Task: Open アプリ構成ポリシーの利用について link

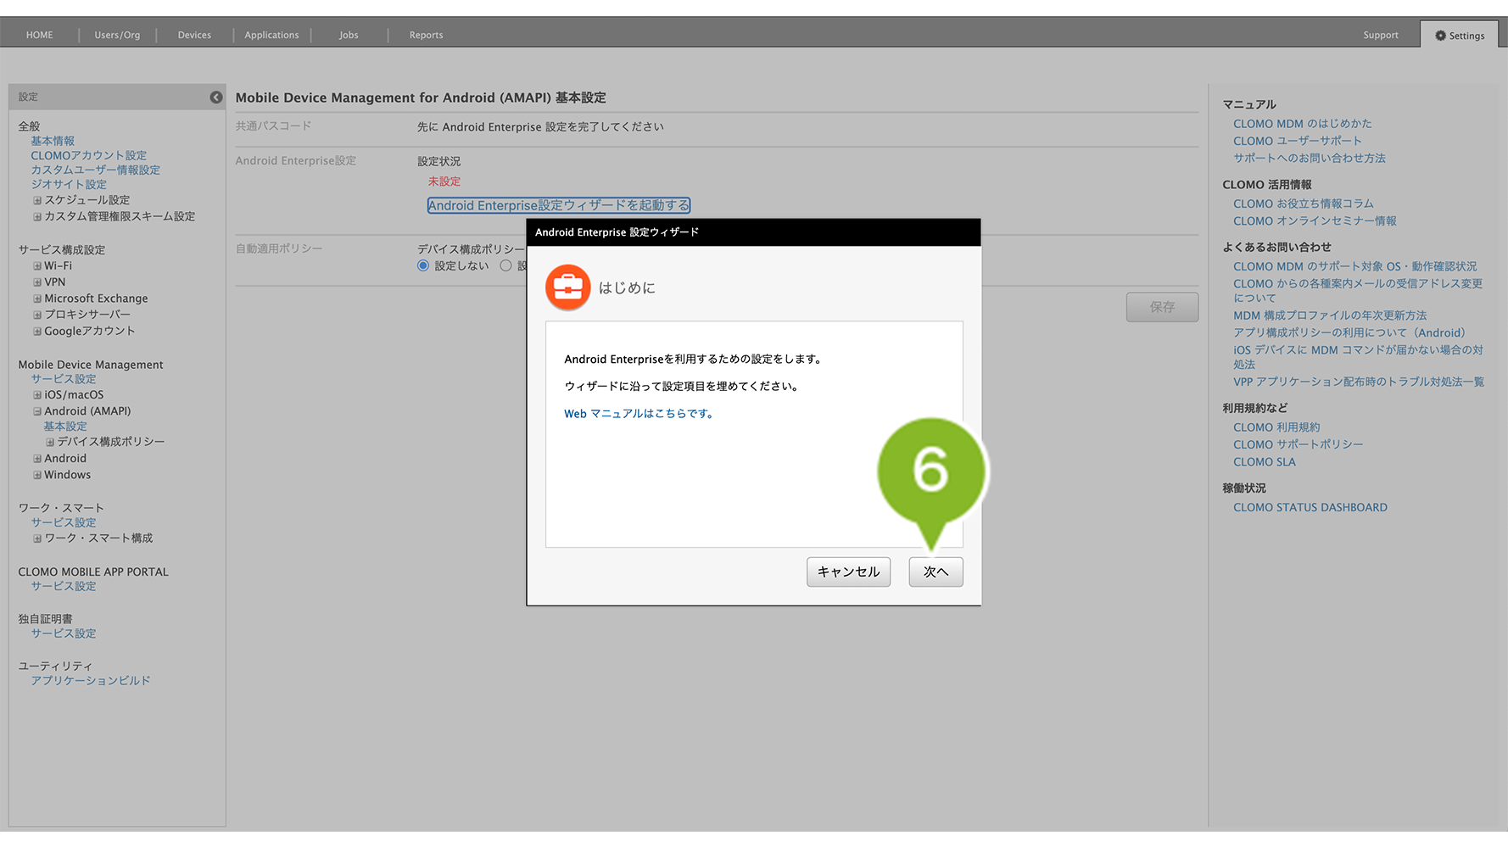Action: point(1349,332)
